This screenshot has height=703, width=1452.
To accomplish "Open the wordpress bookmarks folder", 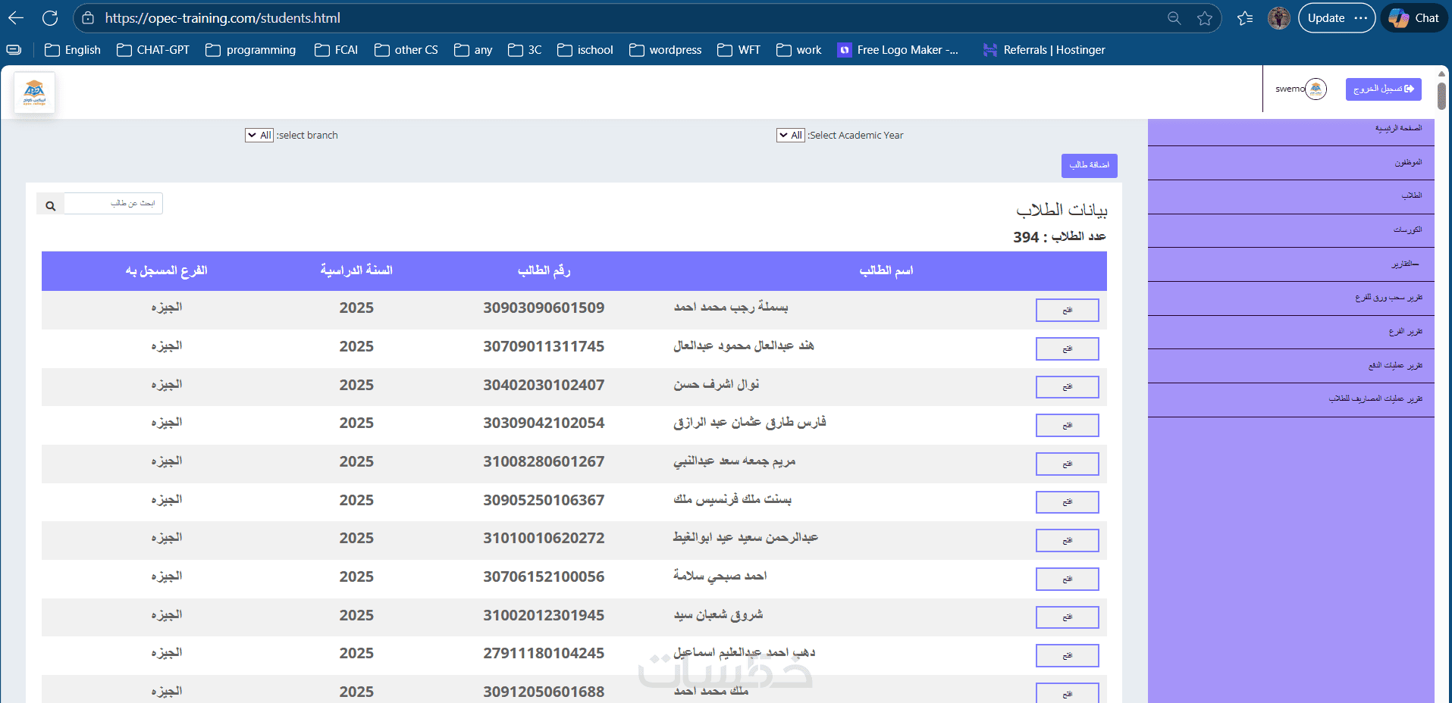I will pyautogui.click(x=666, y=50).
